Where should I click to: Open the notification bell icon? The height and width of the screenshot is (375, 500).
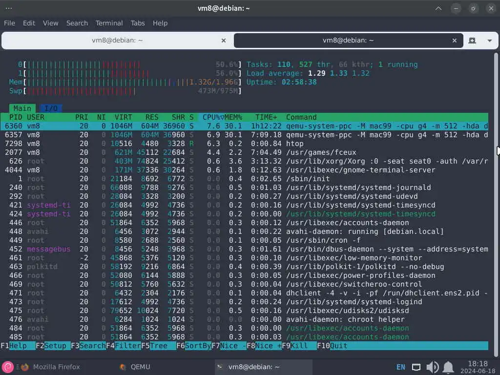448,367
